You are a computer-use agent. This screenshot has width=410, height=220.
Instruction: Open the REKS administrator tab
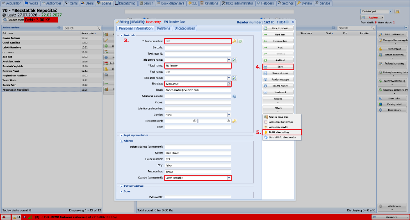pos(238,3)
